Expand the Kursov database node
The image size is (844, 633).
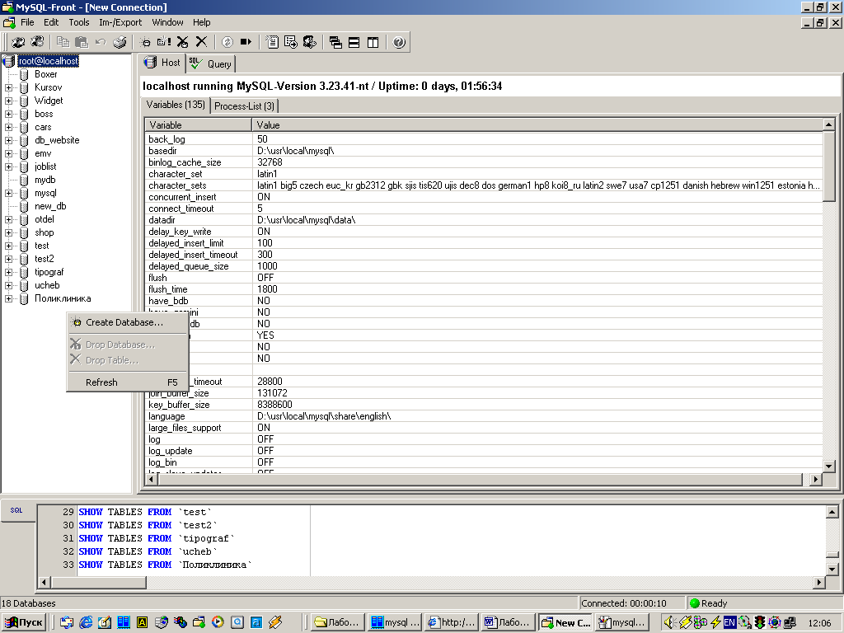pyautogui.click(x=8, y=87)
